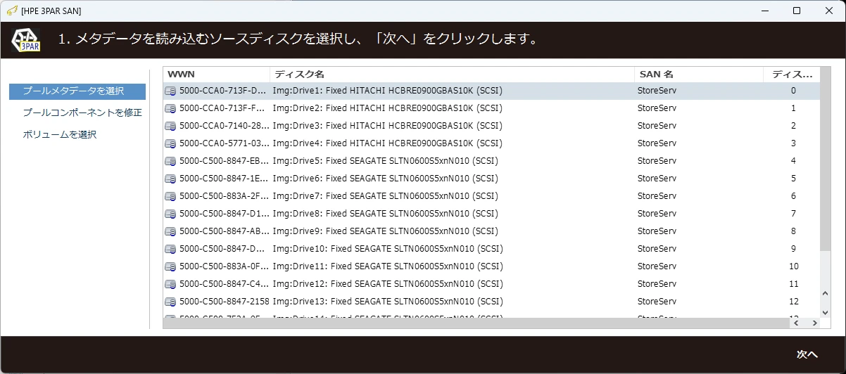846x374 pixels.
Task: Go to ボリュームを選択 step
Action: coord(60,134)
